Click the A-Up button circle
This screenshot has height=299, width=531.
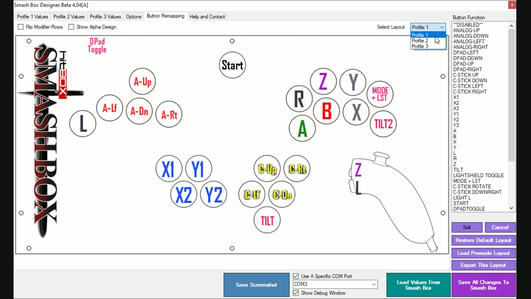click(x=142, y=81)
